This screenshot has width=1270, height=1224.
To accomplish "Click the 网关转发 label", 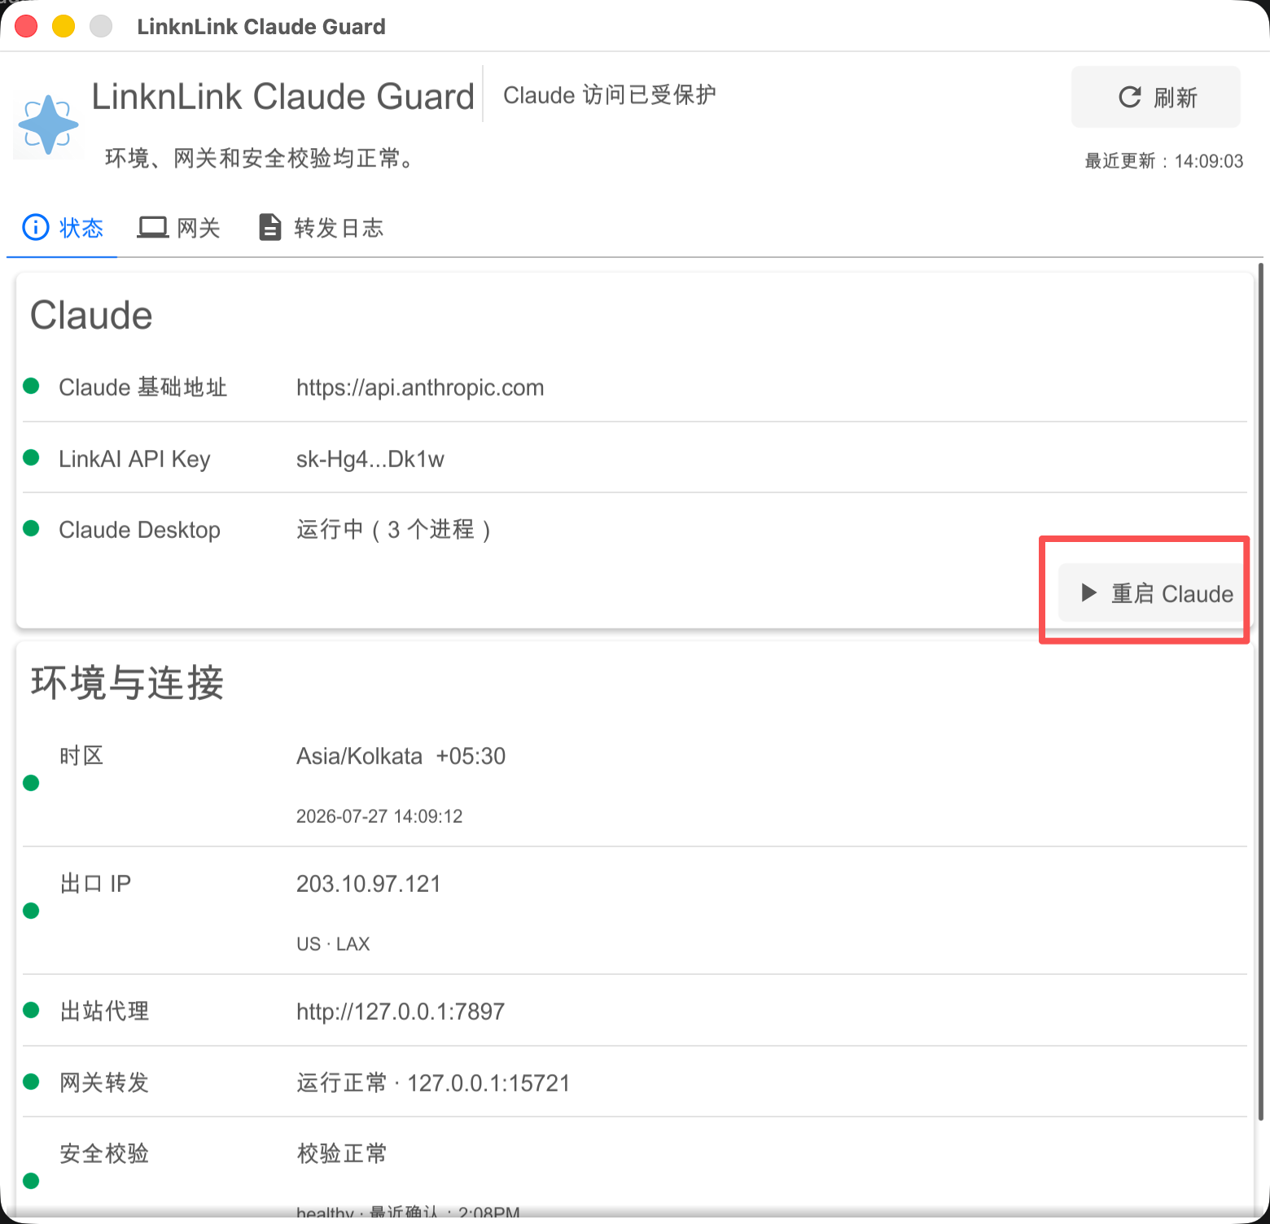I will 104,1083.
